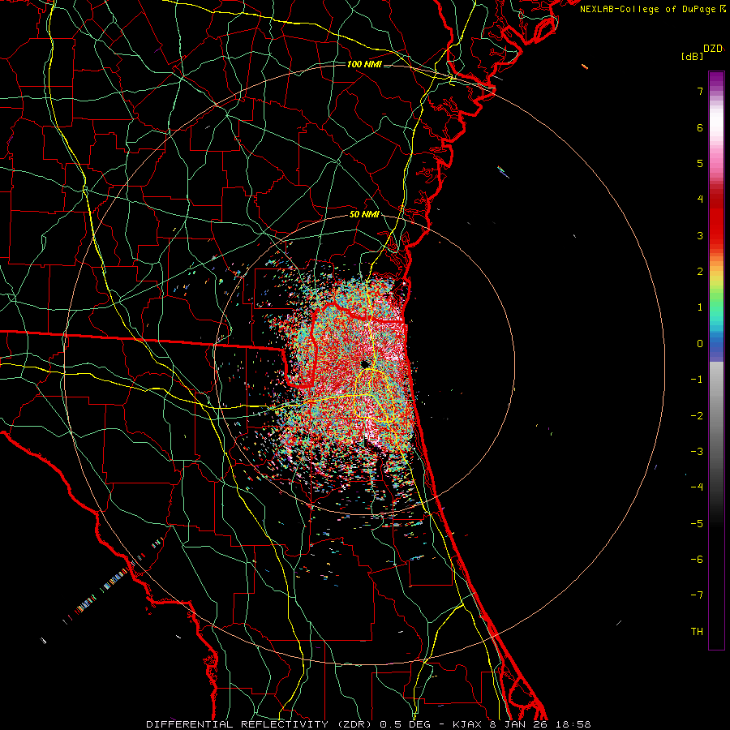The image size is (730, 730).
Task: Click the 100 NMI range ring label
Action: pos(364,64)
